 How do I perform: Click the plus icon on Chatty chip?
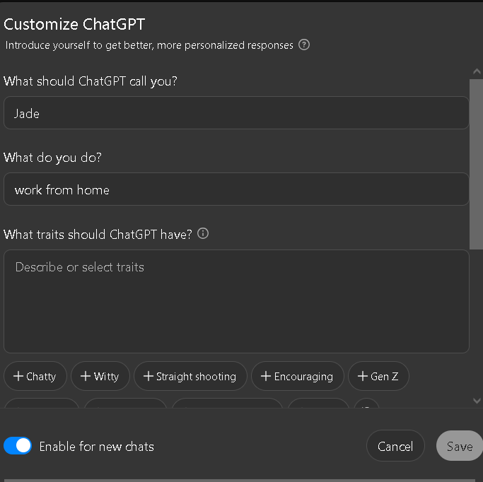[18, 376]
